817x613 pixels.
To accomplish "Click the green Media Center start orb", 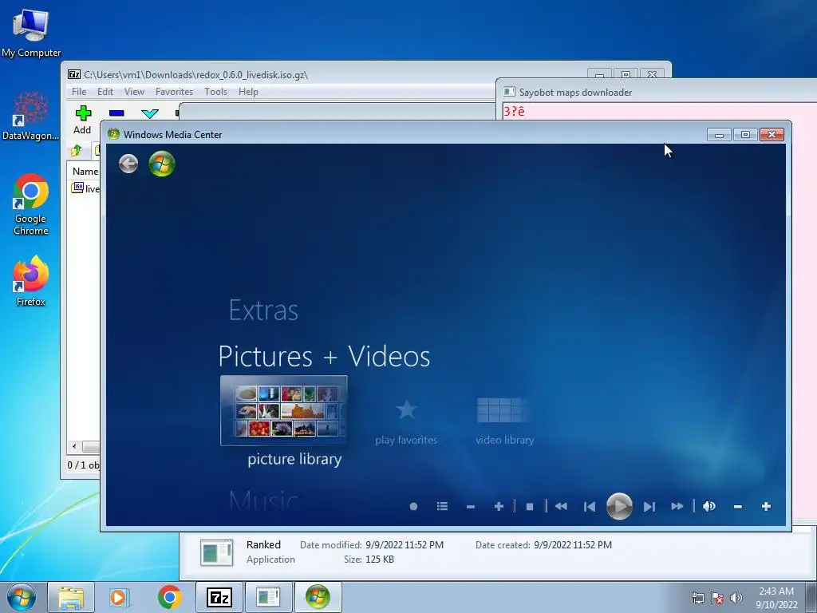I will 161,164.
